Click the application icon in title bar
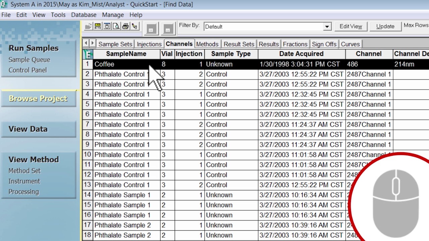Screen dimensions: 429x241 click(x=4, y=4)
